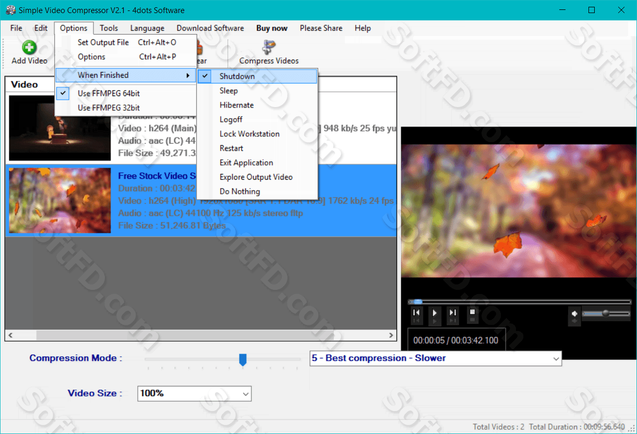Click the list's left scroll arrow
This screenshot has height=434, width=637.
pos(10,335)
